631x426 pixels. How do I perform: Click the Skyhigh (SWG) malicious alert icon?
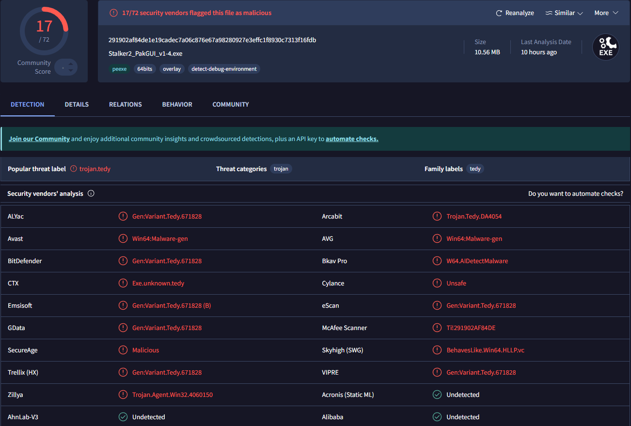[x=437, y=350]
